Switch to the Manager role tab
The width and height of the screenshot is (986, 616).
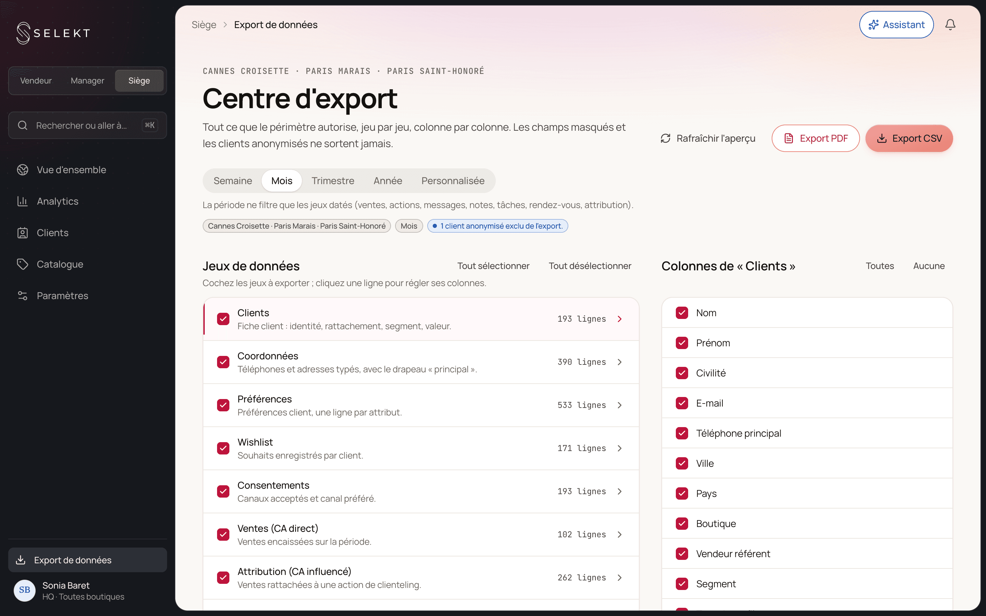click(87, 81)
